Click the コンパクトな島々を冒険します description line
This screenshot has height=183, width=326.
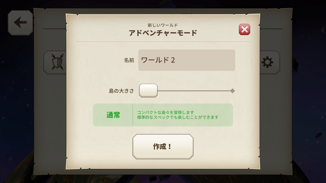click(x=166, y=112)
